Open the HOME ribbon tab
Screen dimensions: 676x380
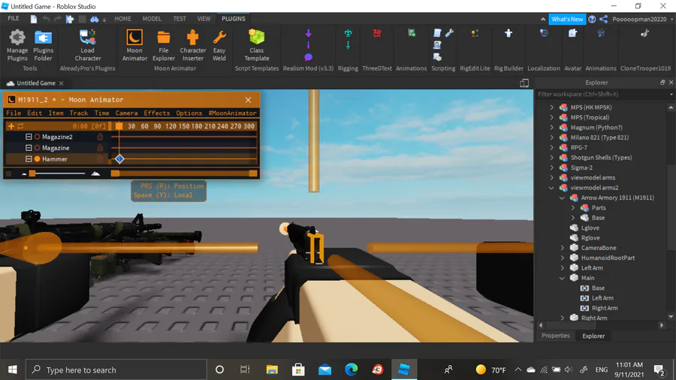(x=122, y=19)
